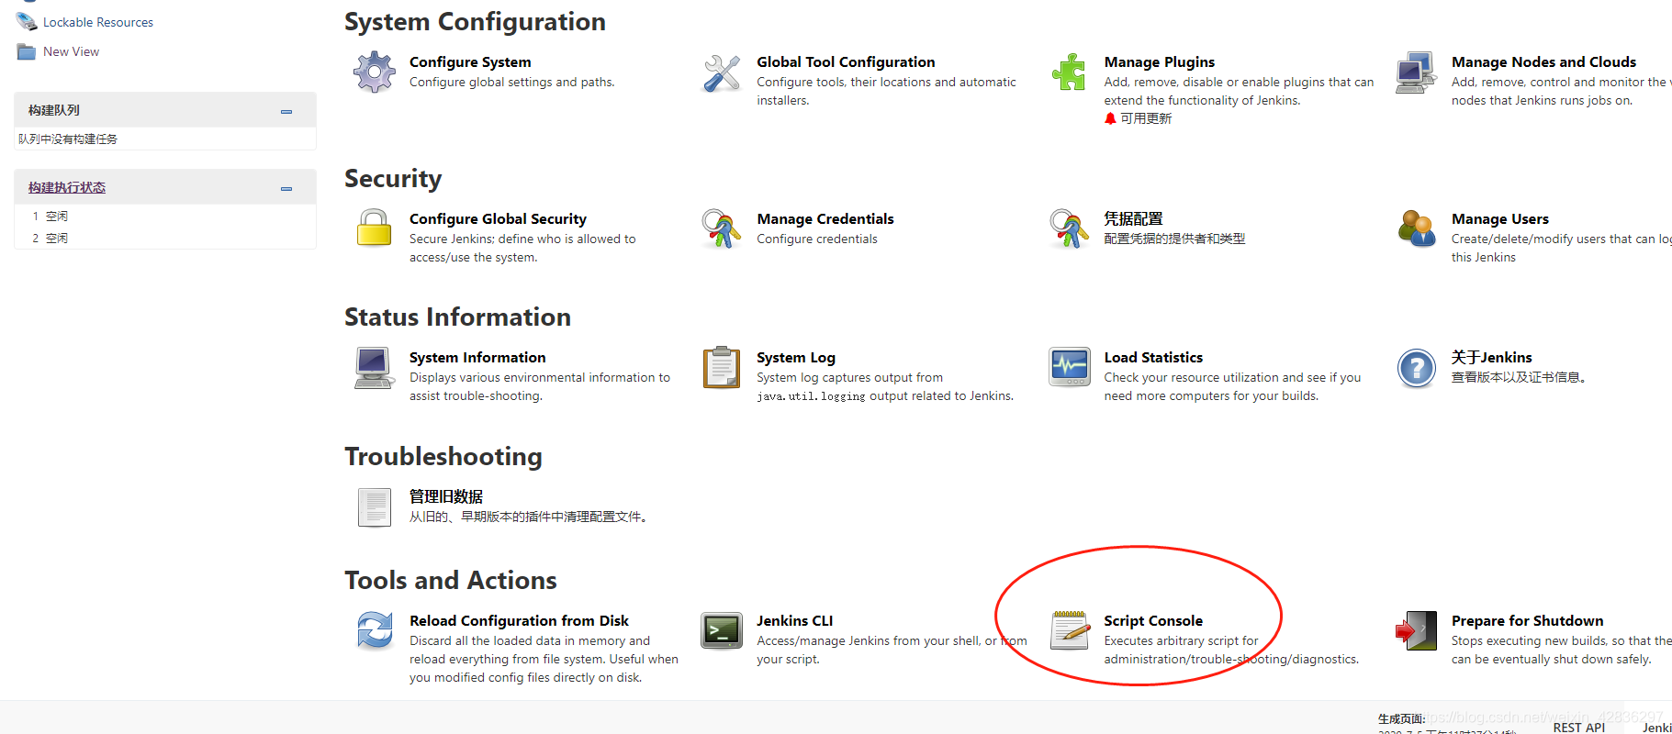Open the Manage Credentials link

pyautogui.click(x=825, y=218)
